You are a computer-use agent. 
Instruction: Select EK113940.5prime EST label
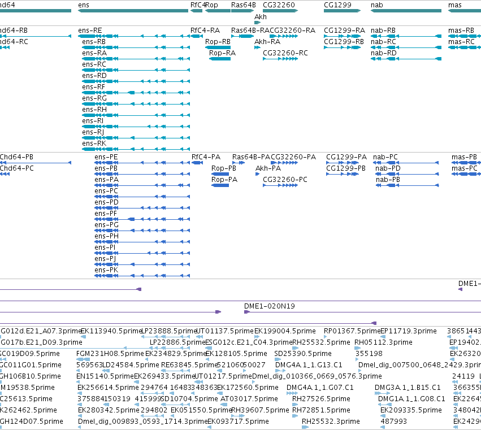pyautogui.click(x=111, y=331)
